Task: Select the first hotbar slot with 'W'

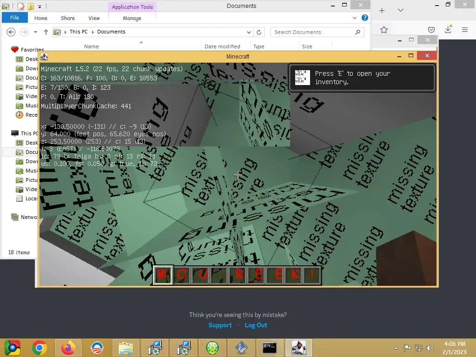Action: click(x=163, y=275)
